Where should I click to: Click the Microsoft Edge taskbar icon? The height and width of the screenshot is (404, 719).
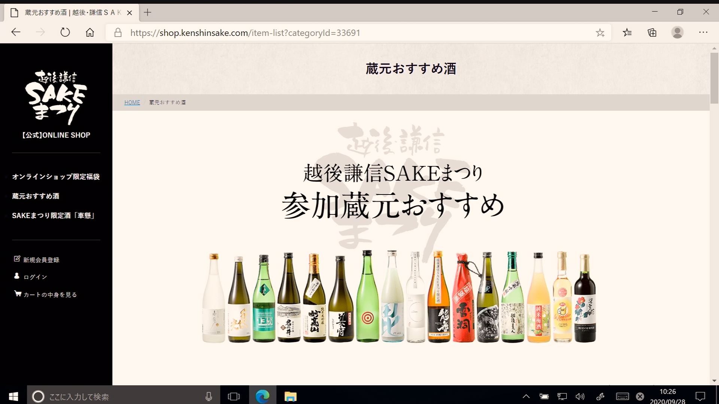coord(263,396)
